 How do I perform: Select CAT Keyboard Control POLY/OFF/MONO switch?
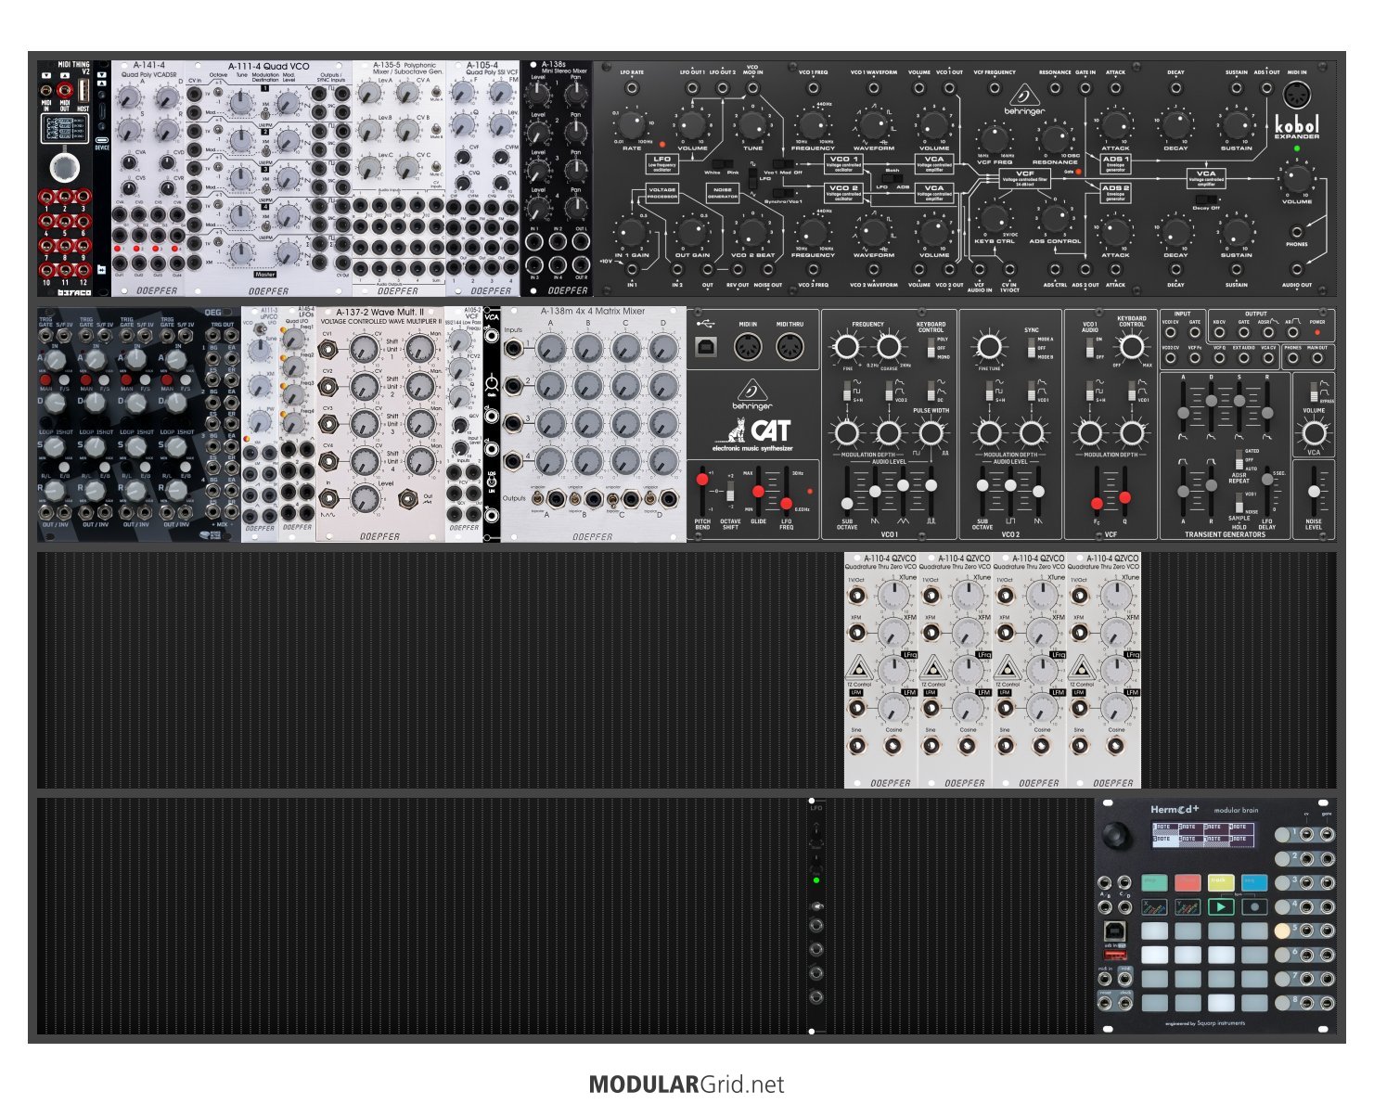coord(930,348)
